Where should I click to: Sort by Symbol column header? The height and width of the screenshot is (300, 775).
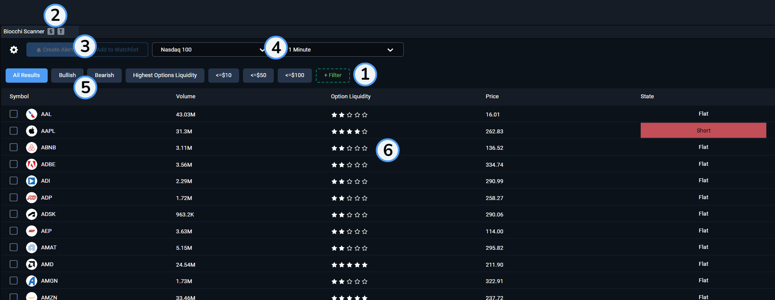tap(19, 97)
